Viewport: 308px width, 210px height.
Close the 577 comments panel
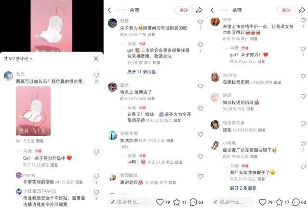[96, 59]
